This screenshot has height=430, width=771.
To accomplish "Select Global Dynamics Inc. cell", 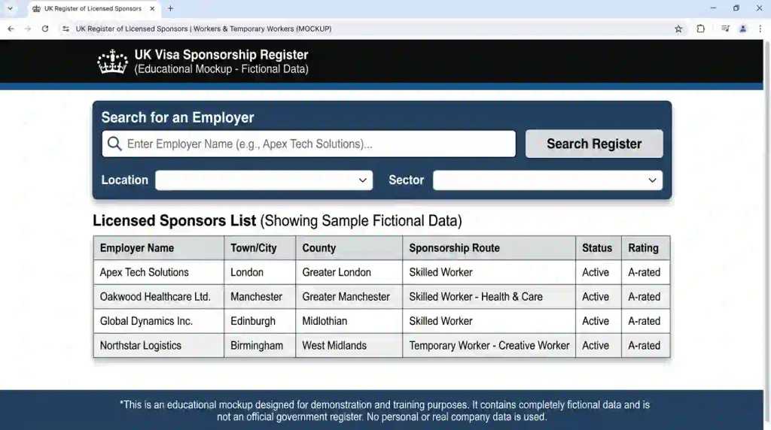I will tap(158, 321).
